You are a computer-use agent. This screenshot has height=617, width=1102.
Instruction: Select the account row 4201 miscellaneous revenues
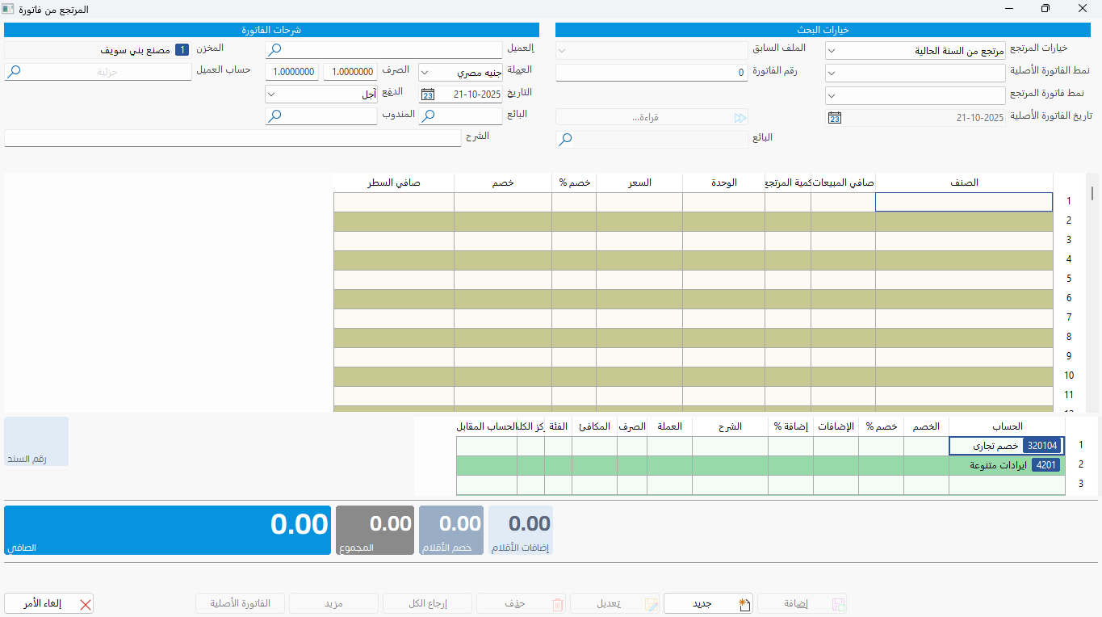coord(1005,465)
